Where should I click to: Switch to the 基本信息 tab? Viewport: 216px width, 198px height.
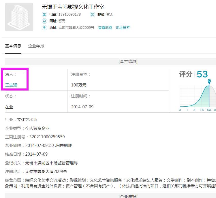pyautogui.click(x=13, y=46)
